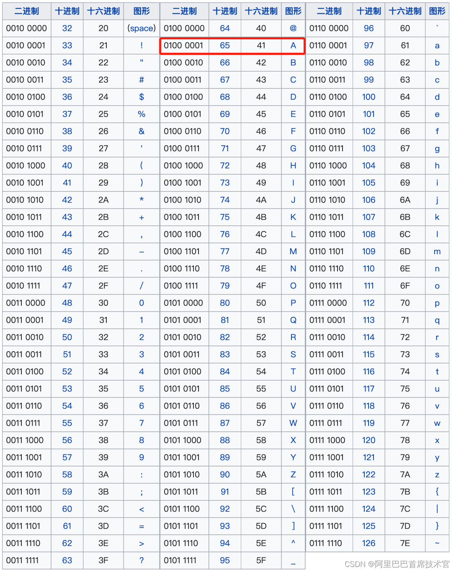Click the 十进制 header in left table
Image resolution: width=456 pixels, height=572 pixels.
(x=67, y=11)
